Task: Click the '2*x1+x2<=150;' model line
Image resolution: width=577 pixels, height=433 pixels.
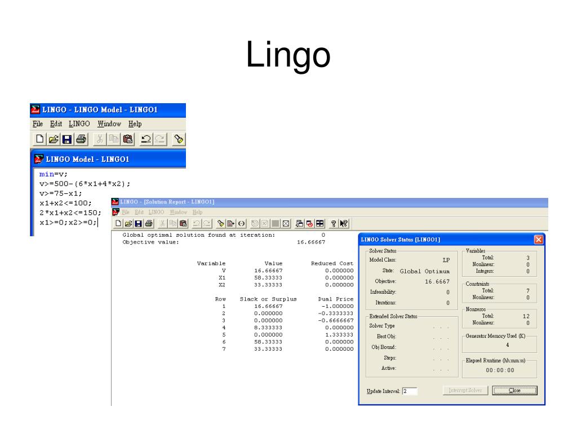Action: pos(70,213)
